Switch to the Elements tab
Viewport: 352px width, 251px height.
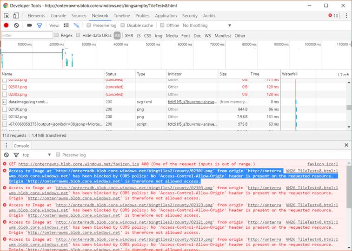tap(36, 16)
